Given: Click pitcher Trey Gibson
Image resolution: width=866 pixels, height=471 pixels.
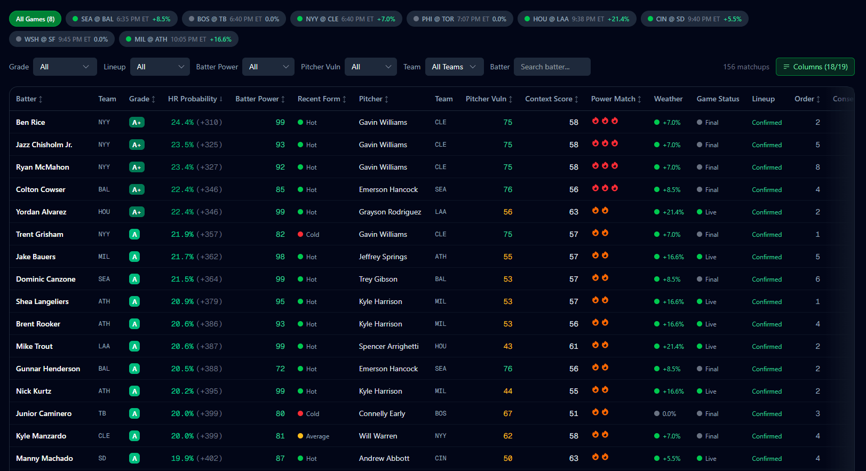Looking at the screenshot, I should coord(378,279).
